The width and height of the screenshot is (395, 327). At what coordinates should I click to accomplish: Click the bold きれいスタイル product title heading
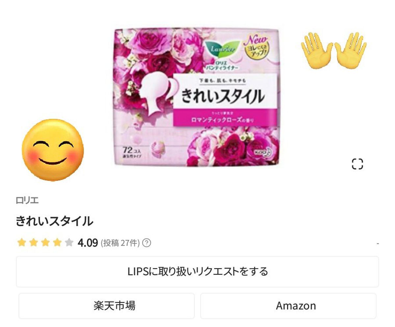(55, 221)
